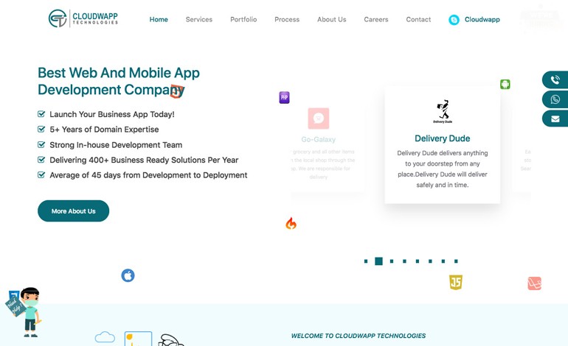This screenshot has width=568, height=346.
Task: Click the purple PHP icon
Action: coord(284,97)
